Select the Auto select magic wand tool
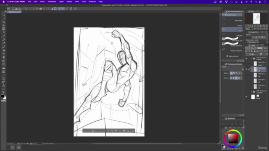 [4, 32]
